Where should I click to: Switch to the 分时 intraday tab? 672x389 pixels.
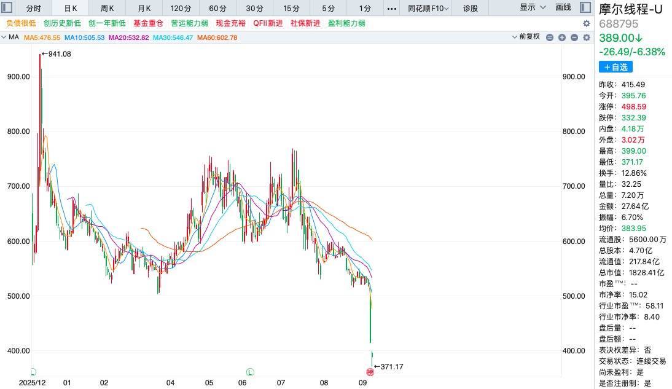click(33, 8)
